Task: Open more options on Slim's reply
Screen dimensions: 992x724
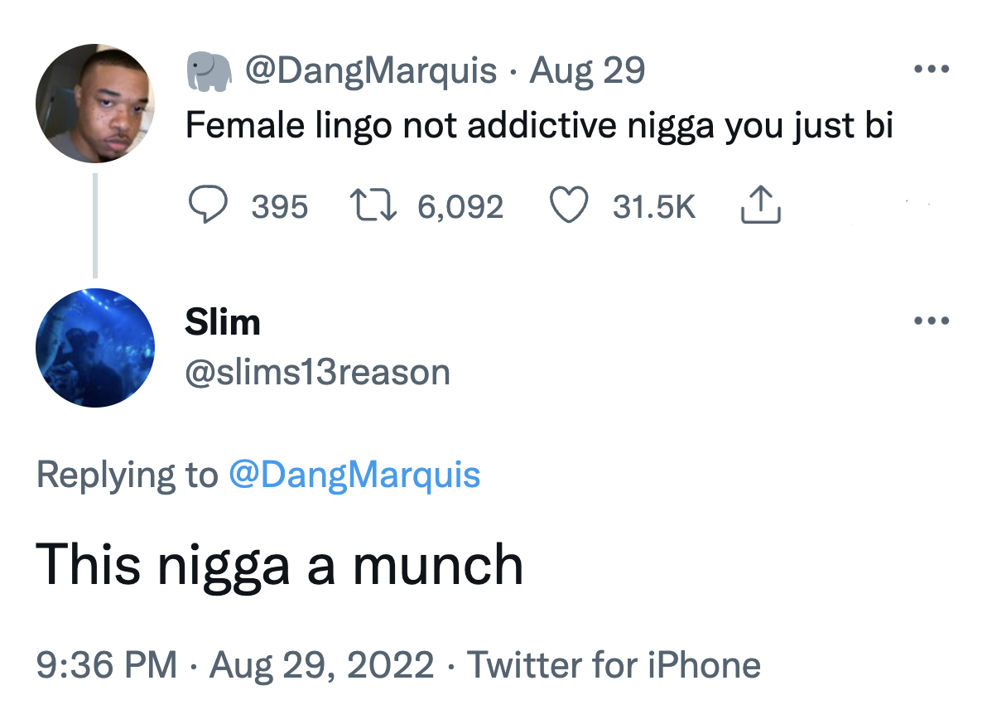Action: pos(932,321)
